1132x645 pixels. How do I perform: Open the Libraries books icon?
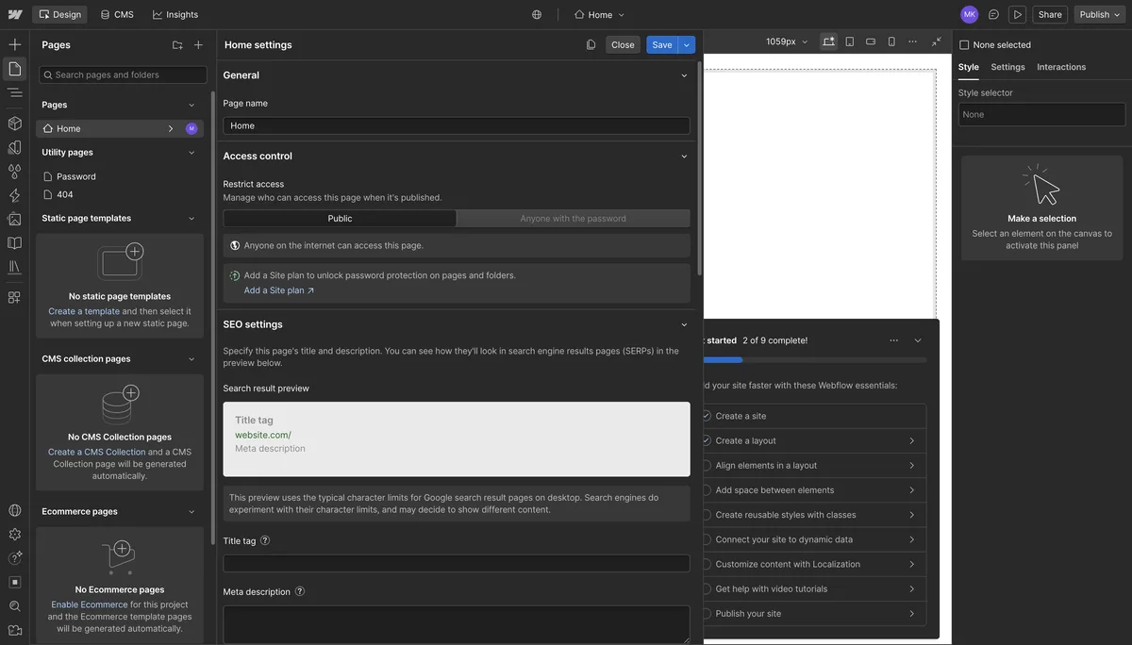[14, 267]
